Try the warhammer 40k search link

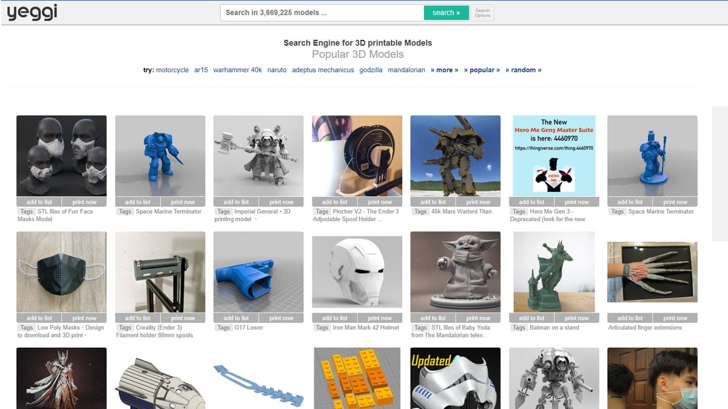238,70
